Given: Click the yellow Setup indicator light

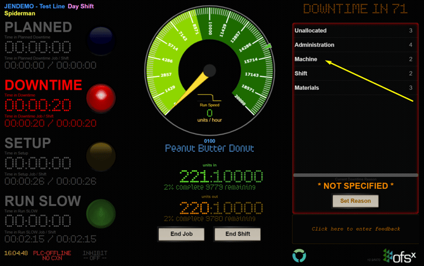Looking at the screenshot, I should click(101, 156).
